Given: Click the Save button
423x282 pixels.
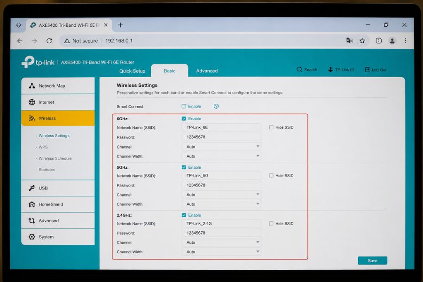Looking at the screenshot, I should [373, 261].
